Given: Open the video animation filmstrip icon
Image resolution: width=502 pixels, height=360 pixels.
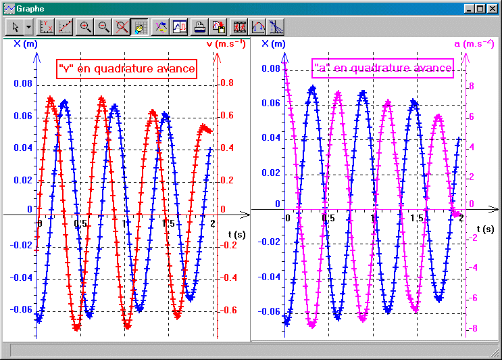Looking at the screenshot, I should click(239, 27).
